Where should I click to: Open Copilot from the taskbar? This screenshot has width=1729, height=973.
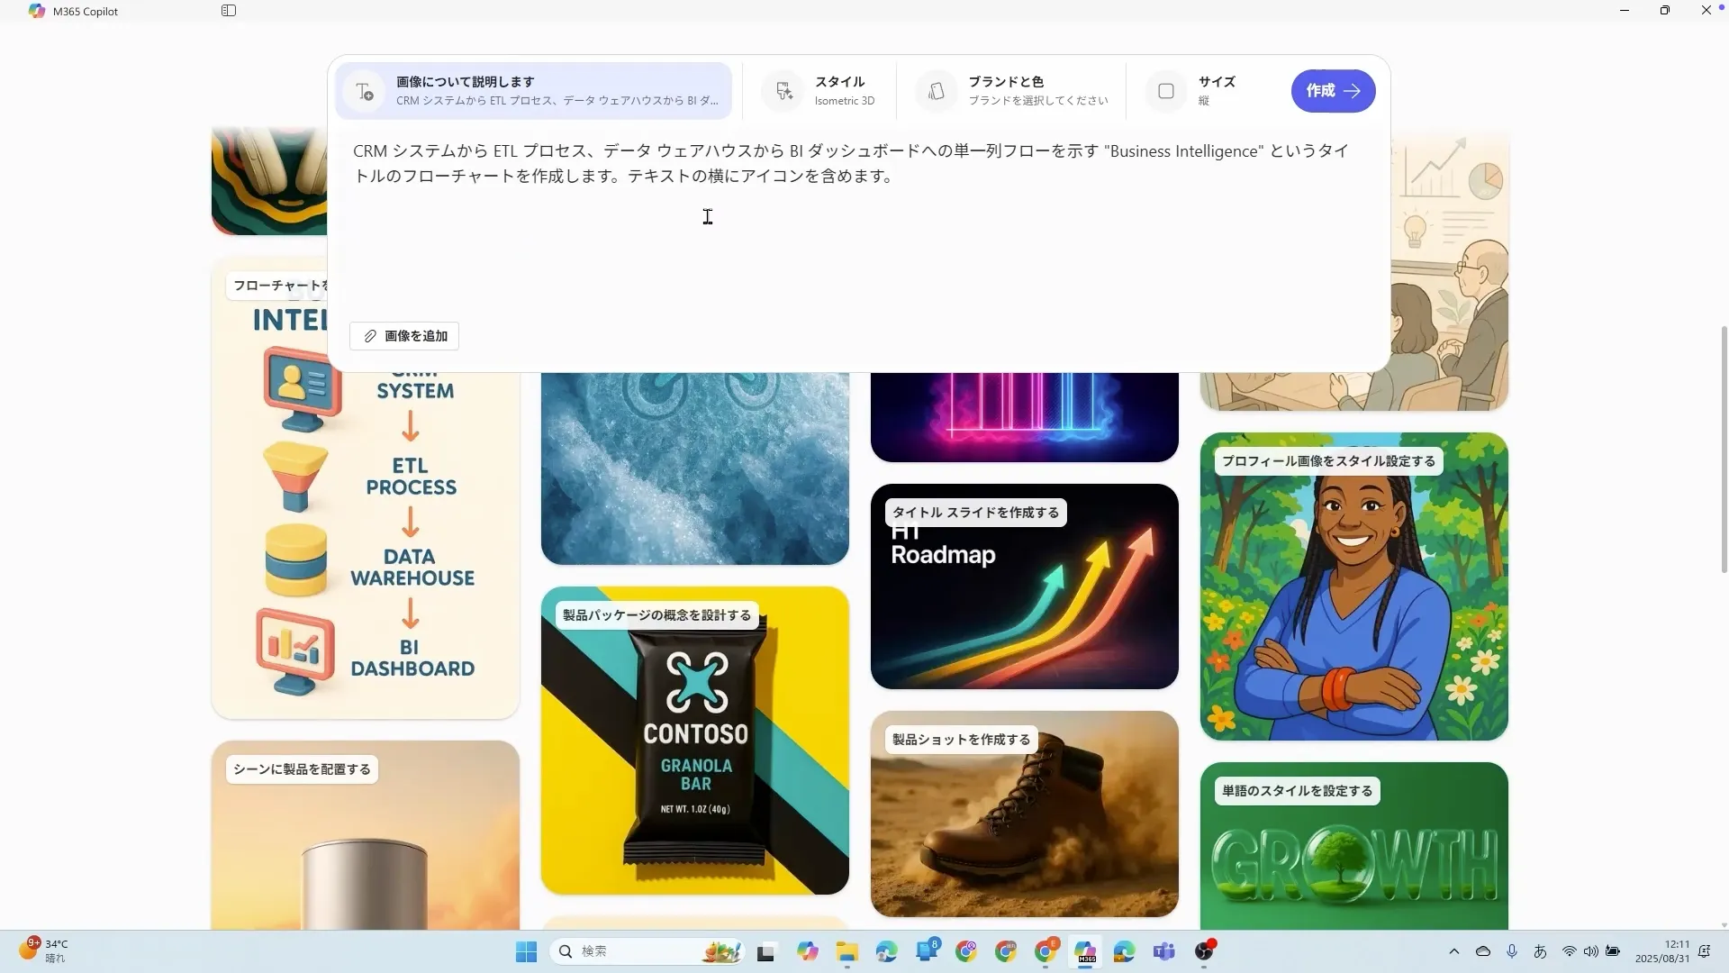tap(806, 951)
